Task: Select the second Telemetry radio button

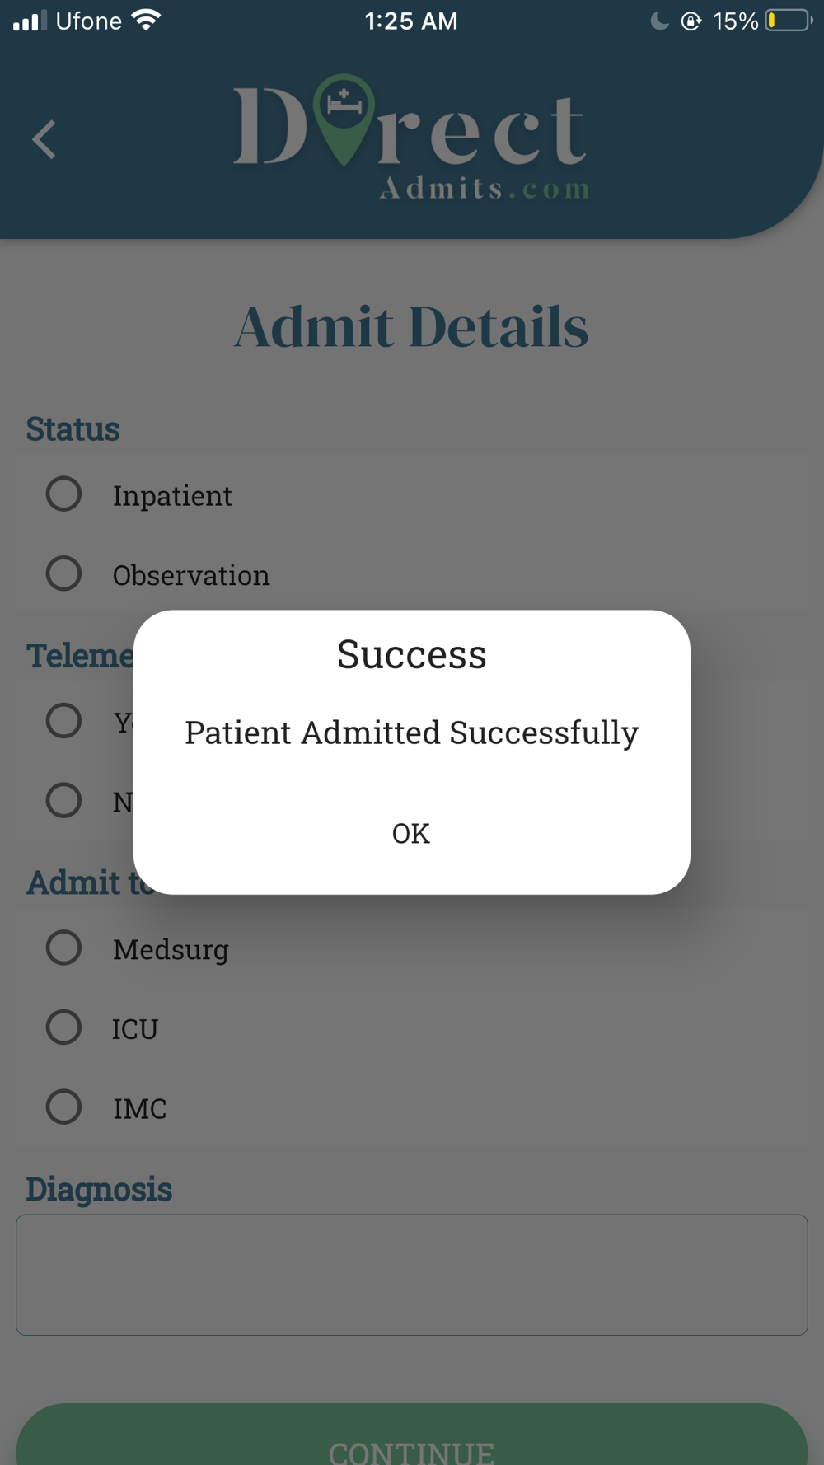Action: 63,800
